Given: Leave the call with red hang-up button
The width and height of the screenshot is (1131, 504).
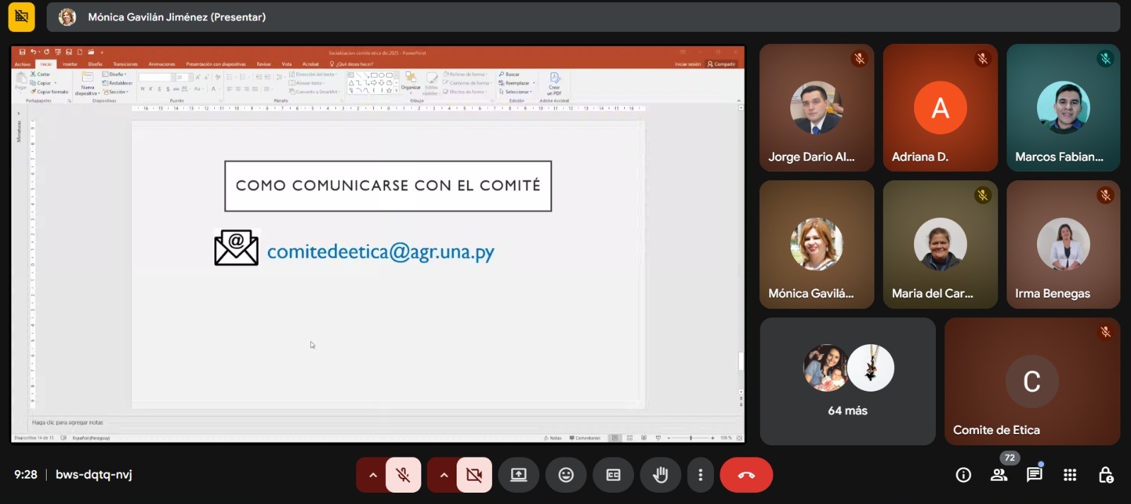Looking at the screenshot, I should point(746,475).
